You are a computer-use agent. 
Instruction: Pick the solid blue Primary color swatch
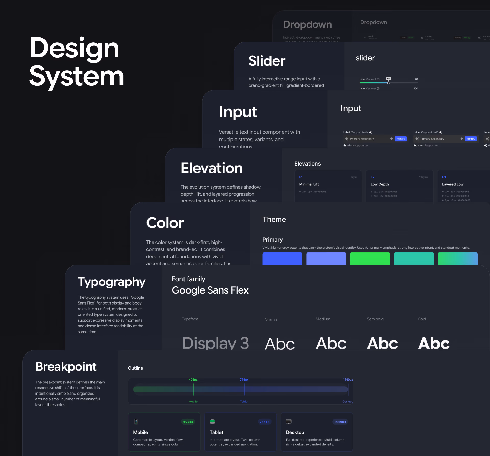coord(282,259)
